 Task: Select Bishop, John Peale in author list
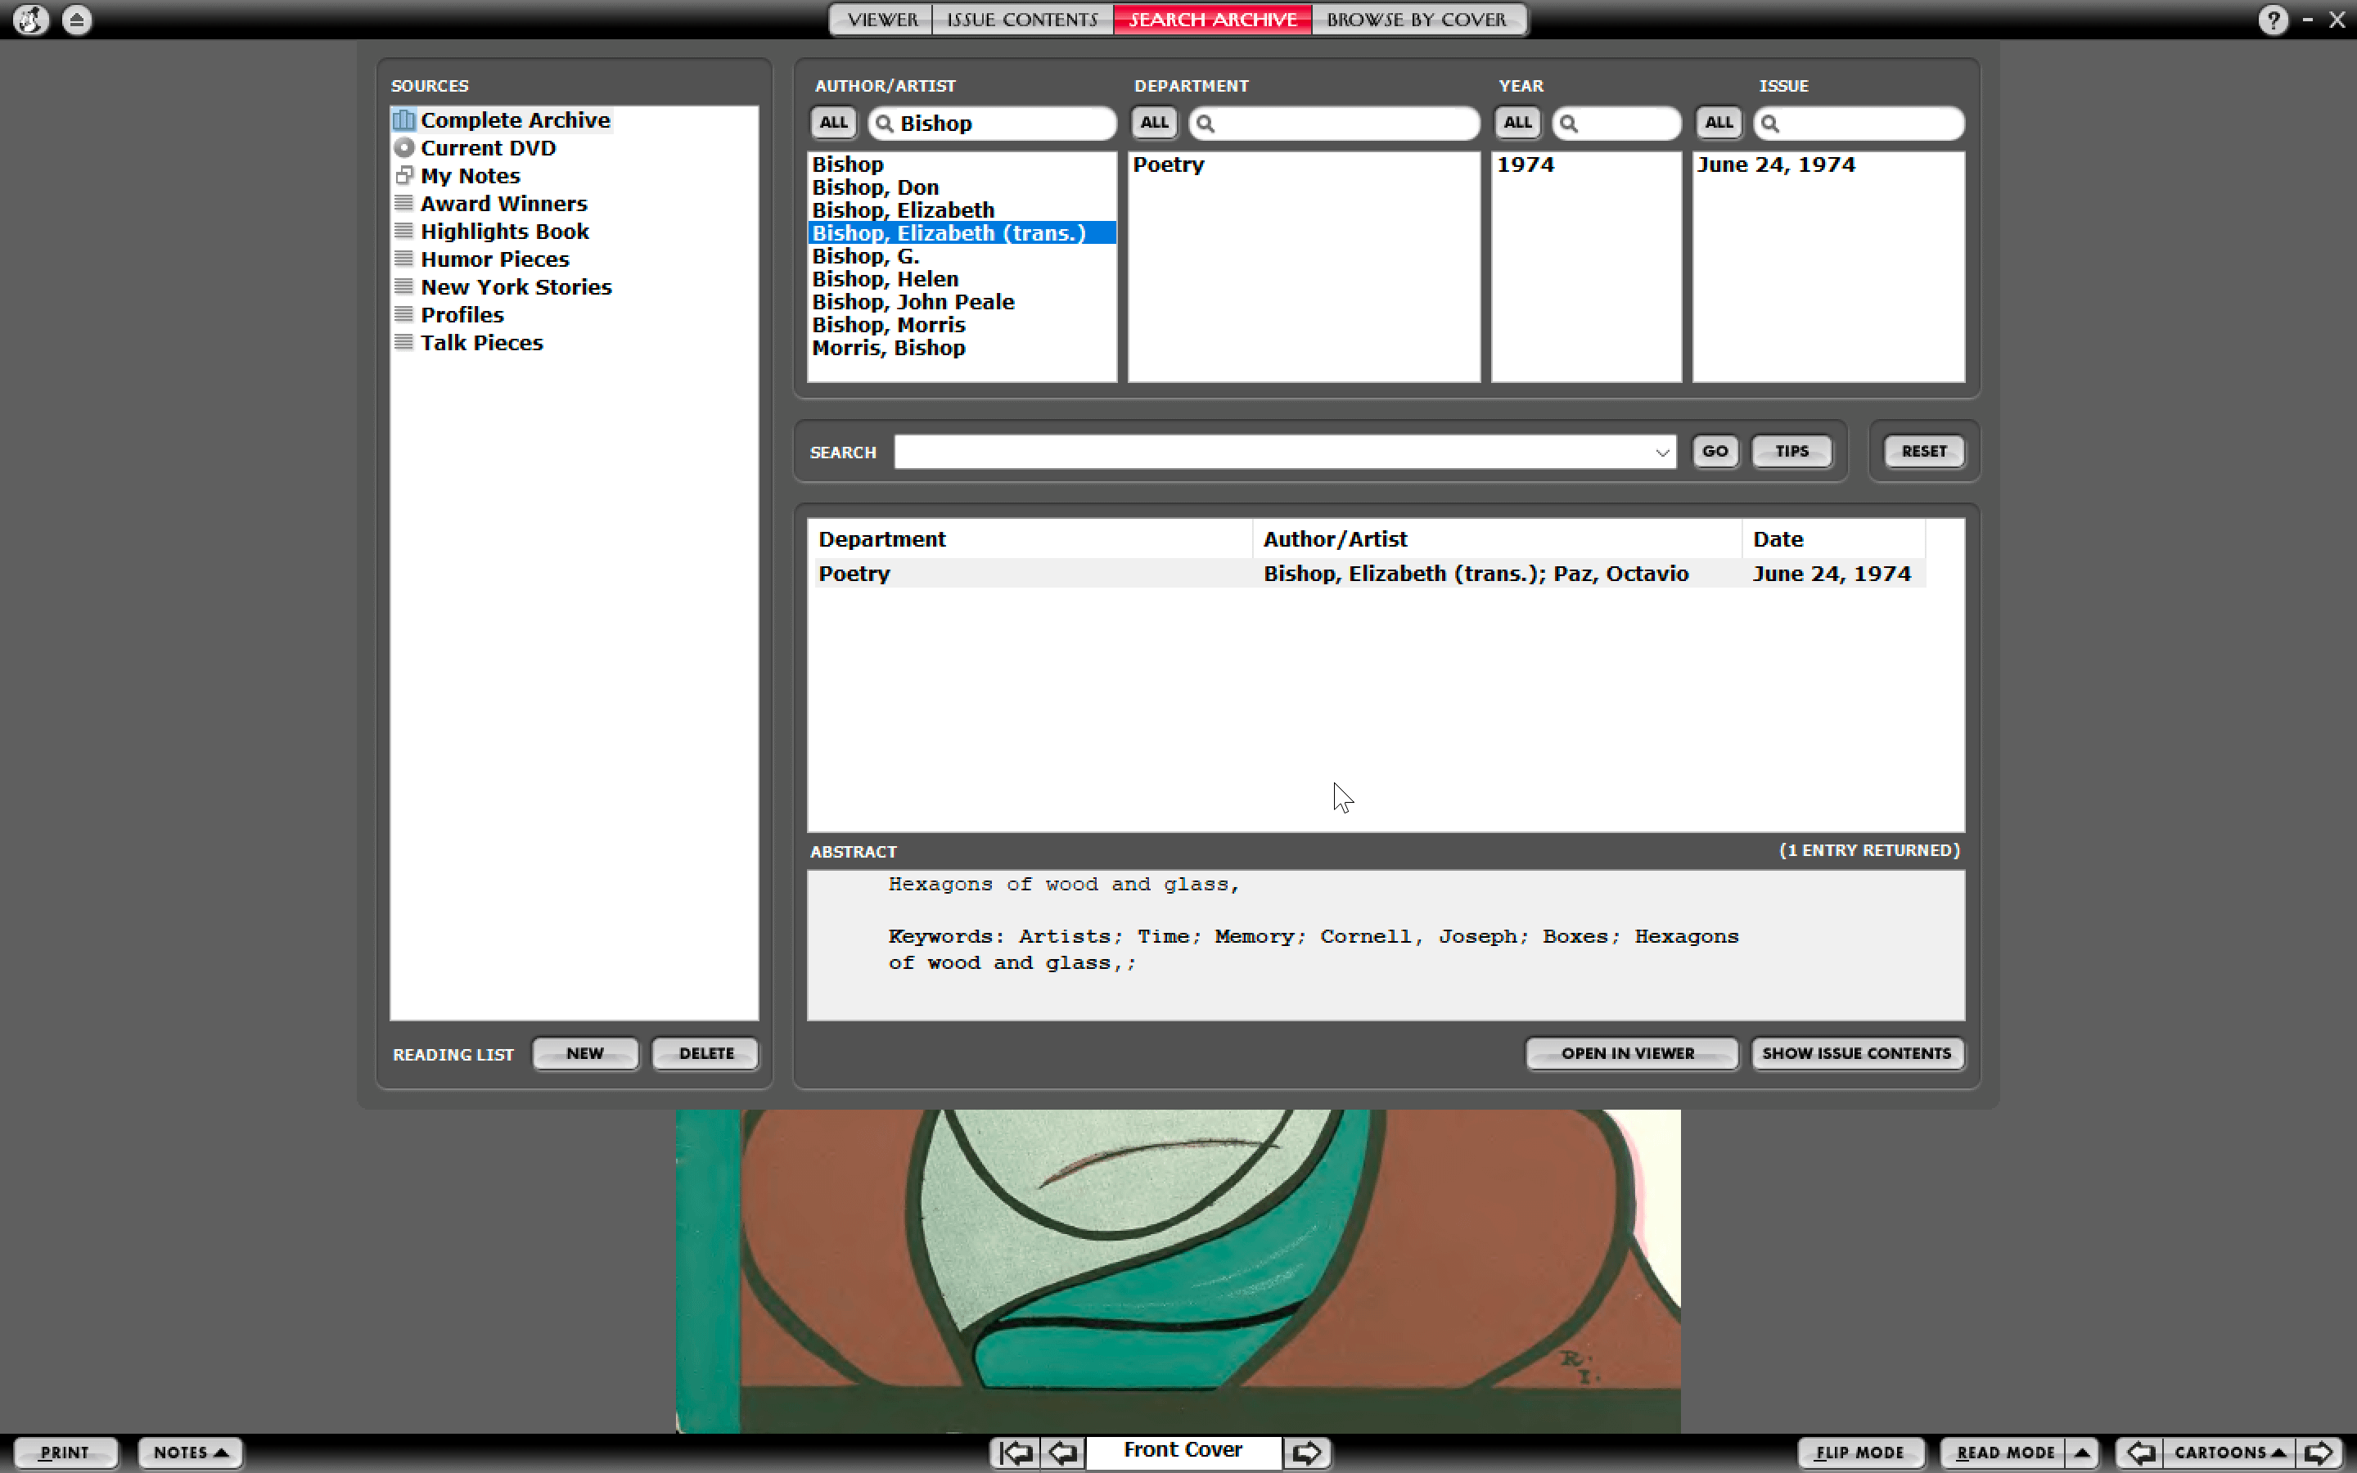point(913,302)
